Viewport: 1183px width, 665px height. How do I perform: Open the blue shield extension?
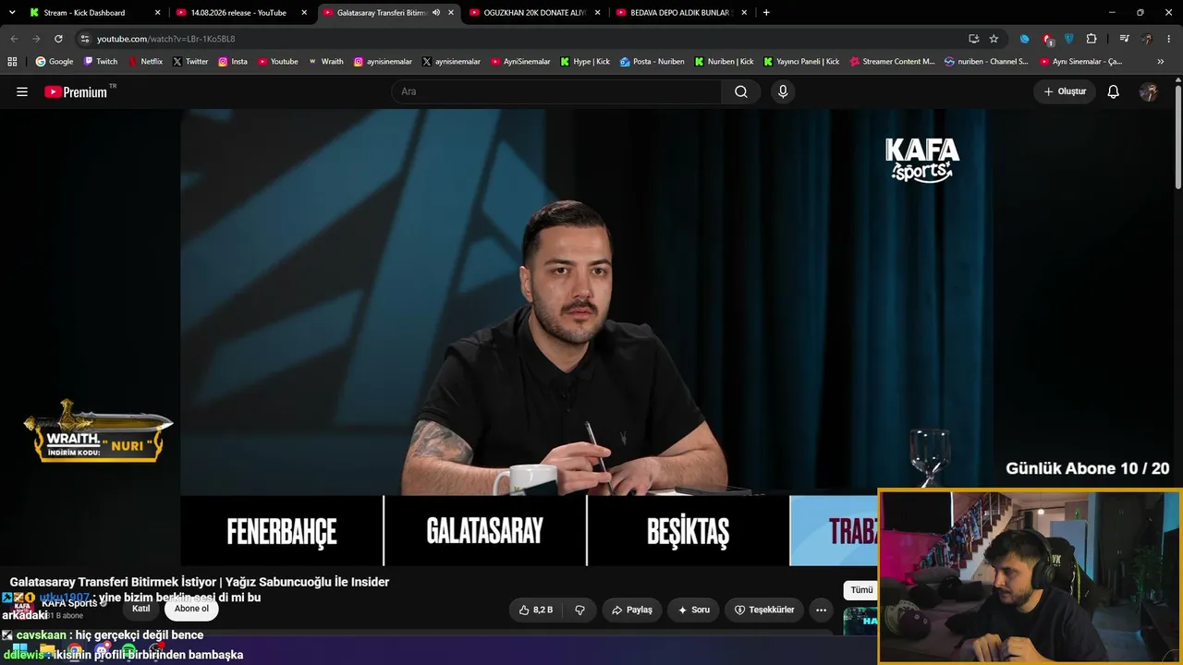[1069, 39]
